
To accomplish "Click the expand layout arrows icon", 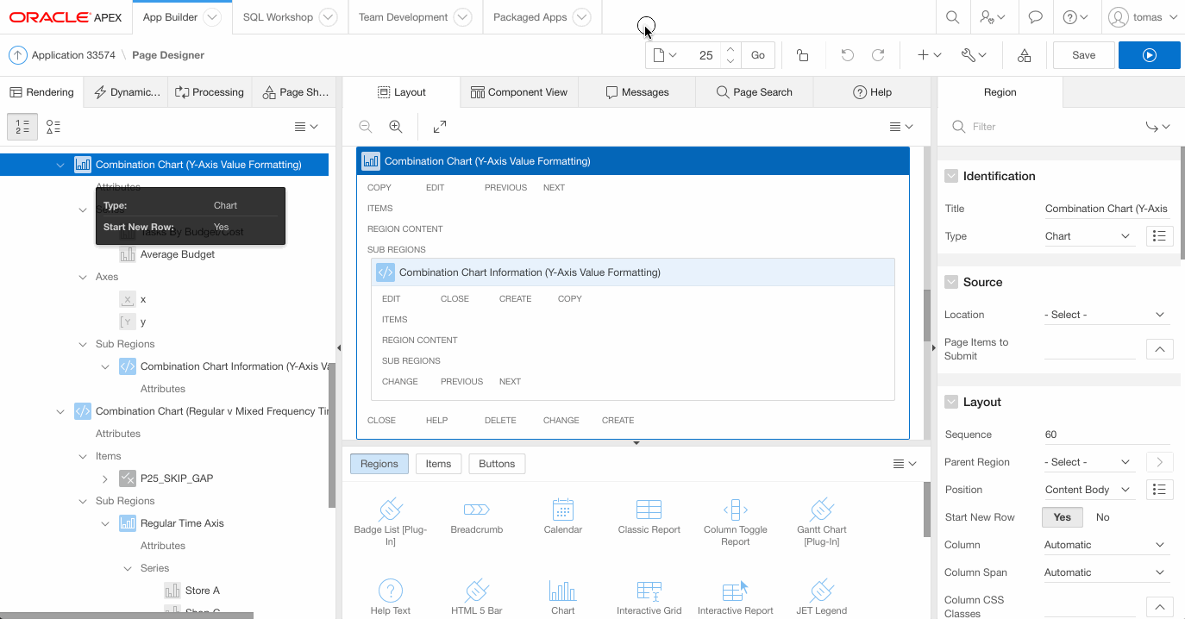I will (x=440, y=127).
